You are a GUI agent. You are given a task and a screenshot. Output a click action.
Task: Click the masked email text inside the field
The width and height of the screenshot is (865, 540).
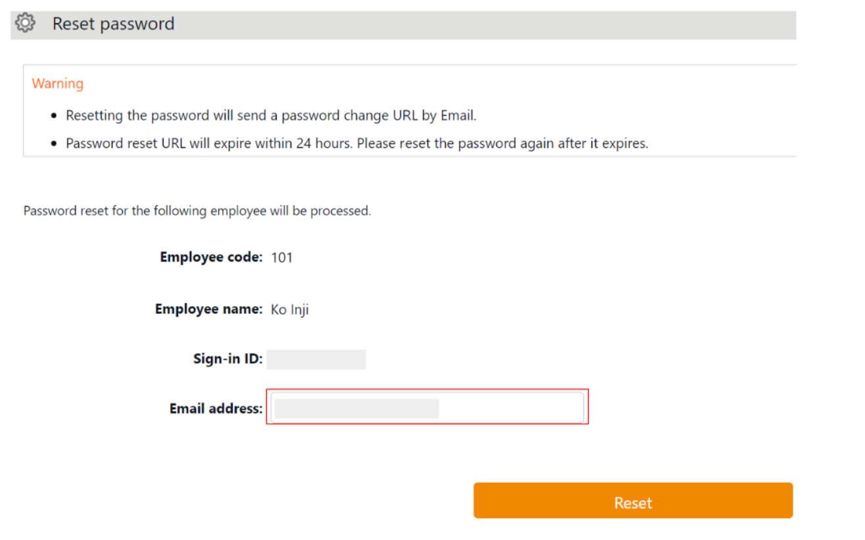(356, 408)
